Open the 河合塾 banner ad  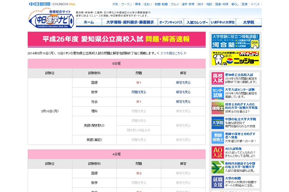click(x=235, y=41)
